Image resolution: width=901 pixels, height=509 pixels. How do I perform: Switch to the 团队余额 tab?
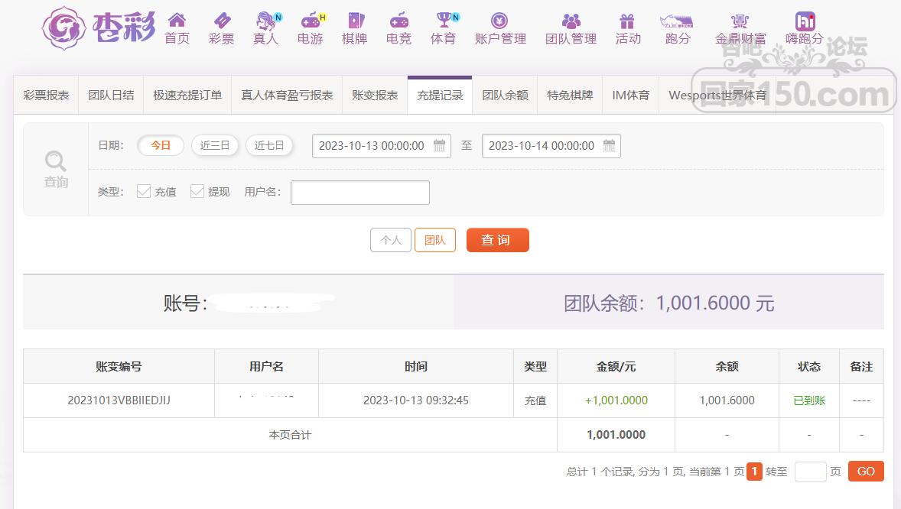[505, 96]
